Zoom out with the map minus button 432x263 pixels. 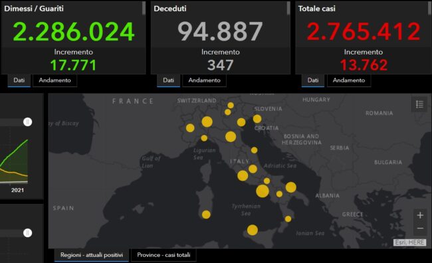click(x=420, y=228)
